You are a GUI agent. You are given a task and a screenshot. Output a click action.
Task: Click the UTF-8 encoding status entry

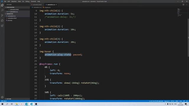pos(172,101)
